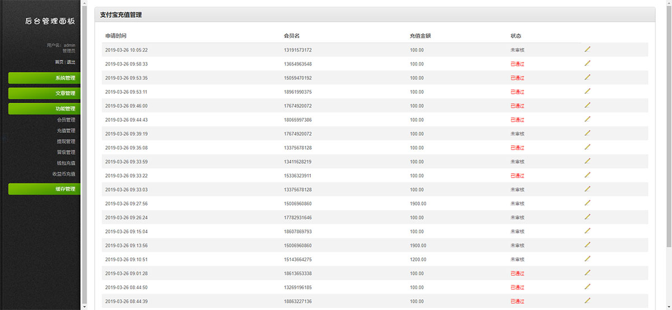Viewport: 672px width, 310px height.
Task: Open edit for member 18863227136
Action: click(x=587, y=301)
